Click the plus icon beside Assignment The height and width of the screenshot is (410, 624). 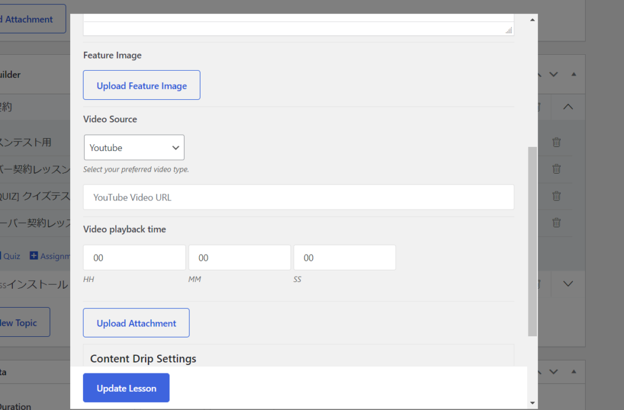[34, 256]
